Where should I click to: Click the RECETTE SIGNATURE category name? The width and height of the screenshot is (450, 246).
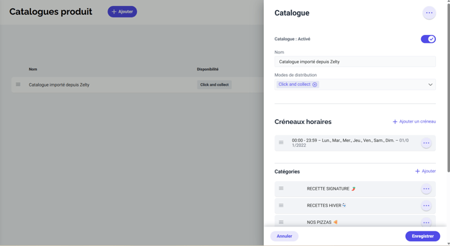(331, 189)
